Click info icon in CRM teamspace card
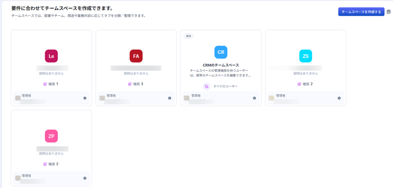Viewport: 393px width, 188px height. [254, 98]
